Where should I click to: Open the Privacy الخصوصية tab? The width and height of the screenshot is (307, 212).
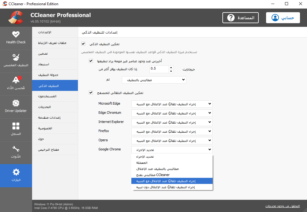(x=55, y=128)
